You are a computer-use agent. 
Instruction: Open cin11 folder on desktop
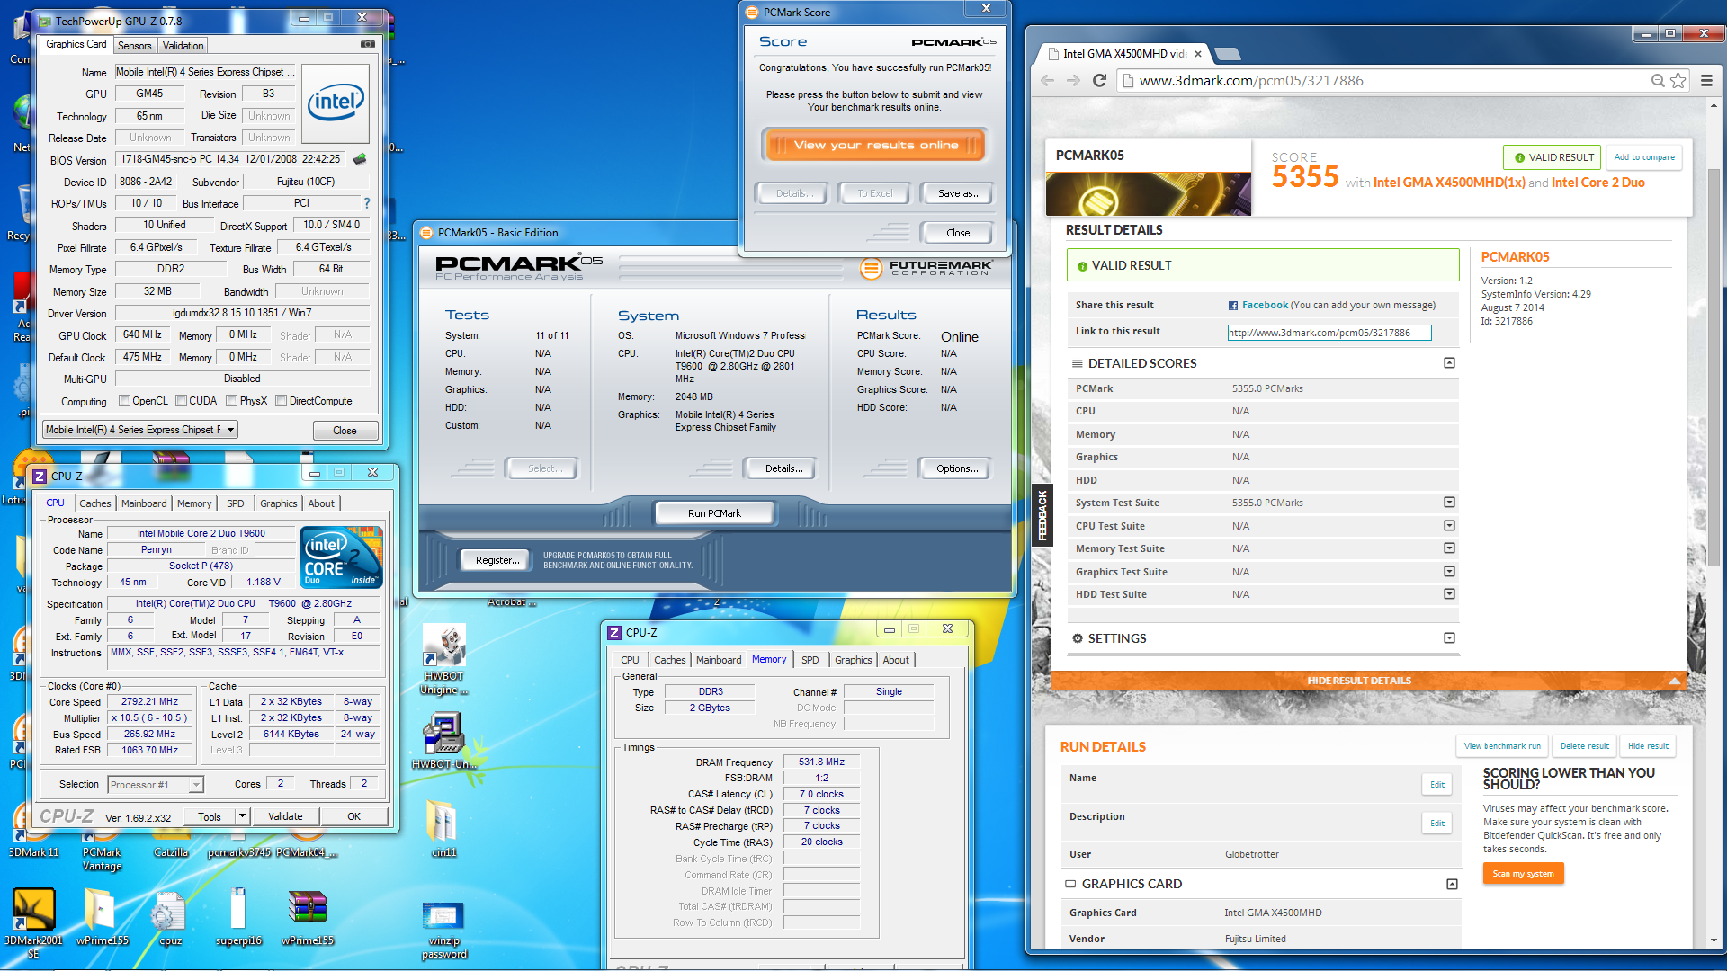[443, 827]
